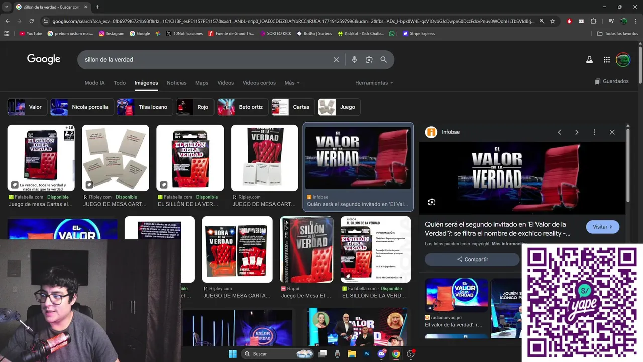Filter images by Nicola porcella chip
The image size is (643, 362).
tap(81, 107)
